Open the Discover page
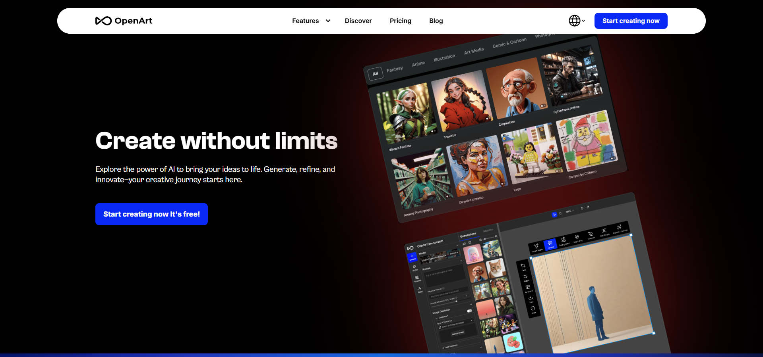 pos(358,21)
